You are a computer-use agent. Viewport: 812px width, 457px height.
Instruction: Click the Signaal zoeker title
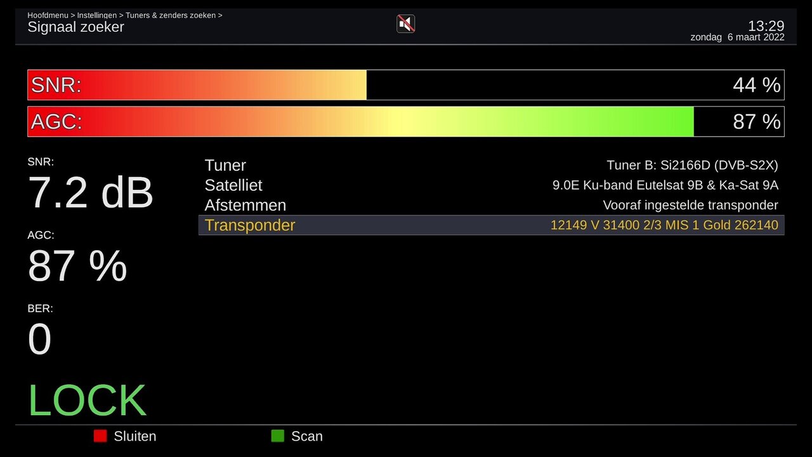(75, 27)
